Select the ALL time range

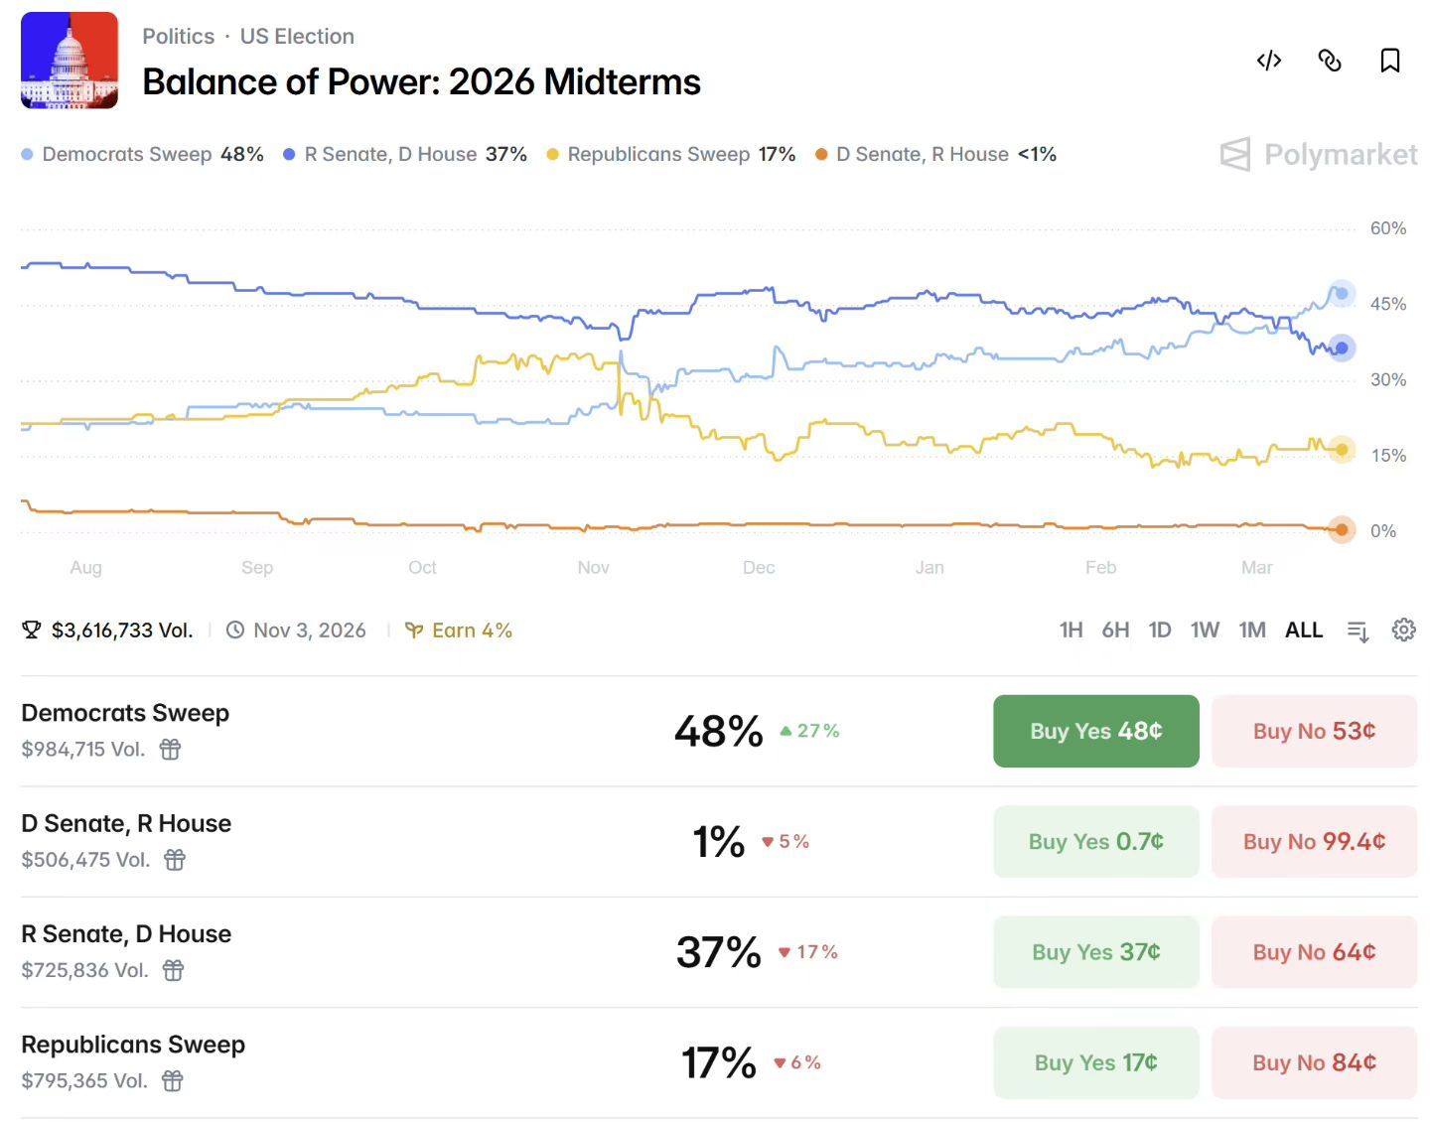click(1303, 630)
